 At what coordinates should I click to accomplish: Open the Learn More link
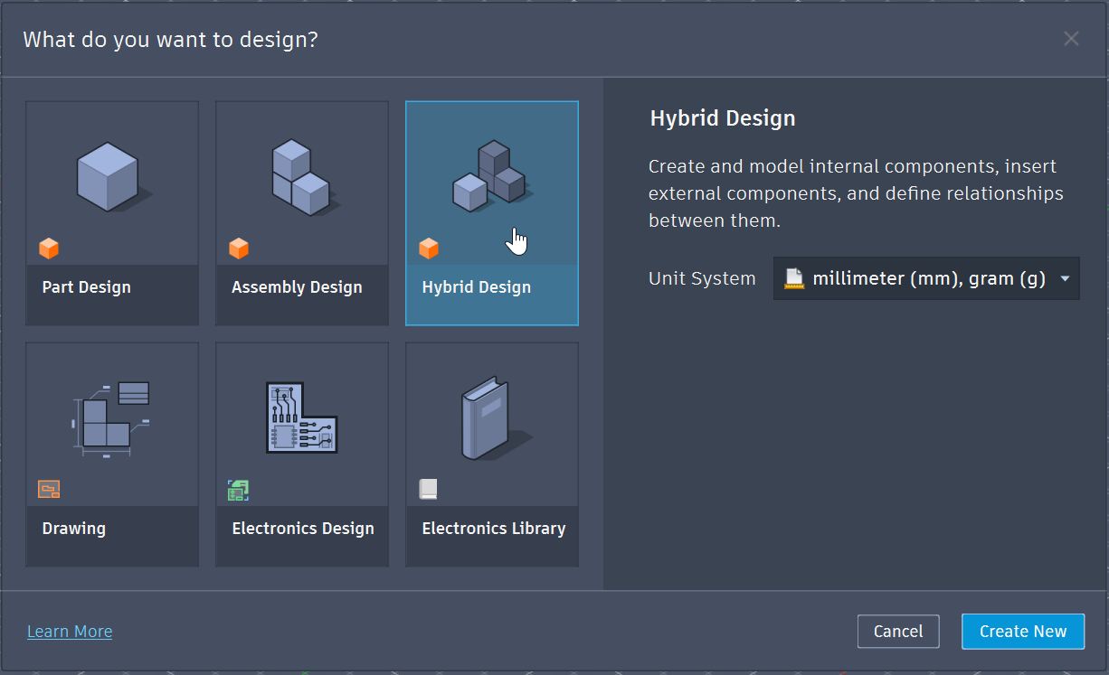[69, 631]
